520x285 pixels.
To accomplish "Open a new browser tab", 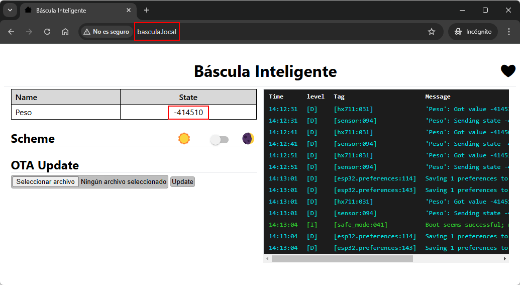I will (x=147, y=10).
